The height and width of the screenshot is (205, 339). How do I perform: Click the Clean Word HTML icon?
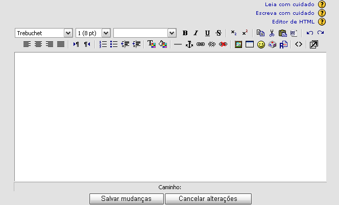(x=294, y=33)
